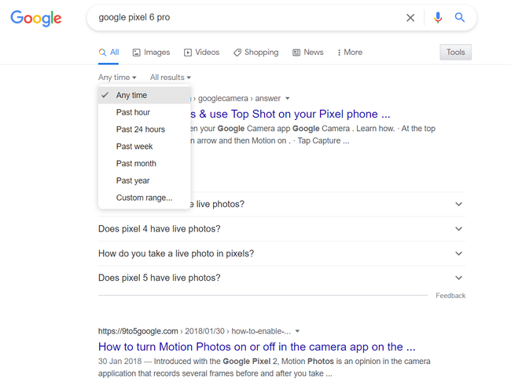This screenshot has height=382, width=511.
Task: Collapse the Any time filter dropdown
Action: tap(117, 78)
